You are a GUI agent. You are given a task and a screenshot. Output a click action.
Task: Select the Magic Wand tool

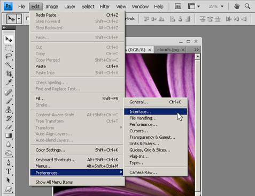click(x=9, y=65)
